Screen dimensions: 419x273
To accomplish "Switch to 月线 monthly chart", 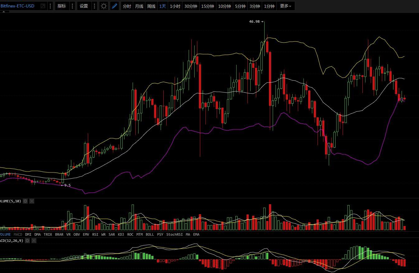I will pos(139,6).
